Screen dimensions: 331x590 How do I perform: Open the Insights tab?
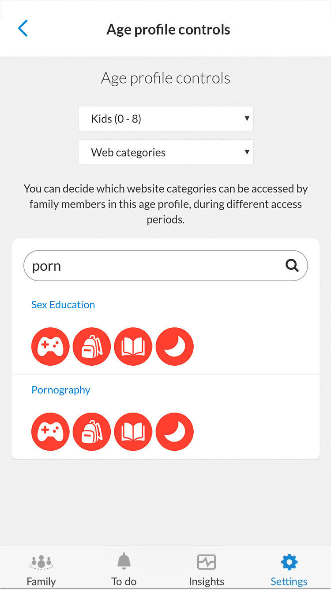(207, 570)
